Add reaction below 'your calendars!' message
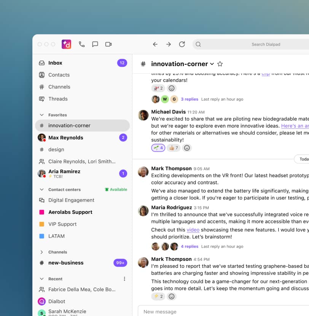Screen dimensions: 309x316 172,88
